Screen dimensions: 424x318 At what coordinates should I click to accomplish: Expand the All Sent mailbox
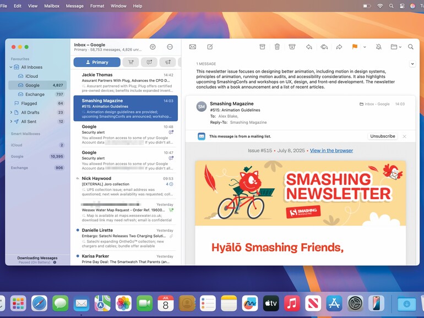(x=11, y=122)
